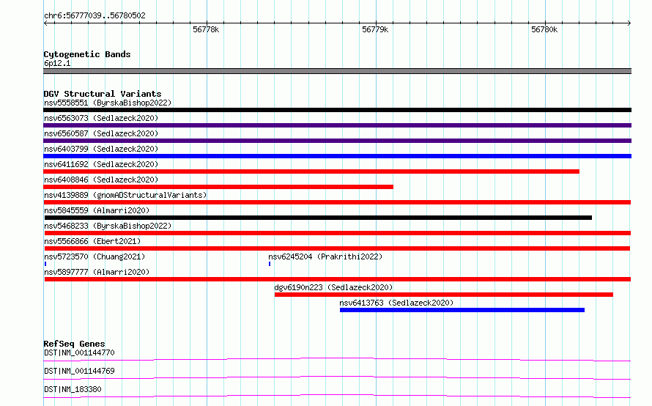Screen dimensions: 652x406
Task: Click the RefSeq Genes track title
Action: pos(74,344)
